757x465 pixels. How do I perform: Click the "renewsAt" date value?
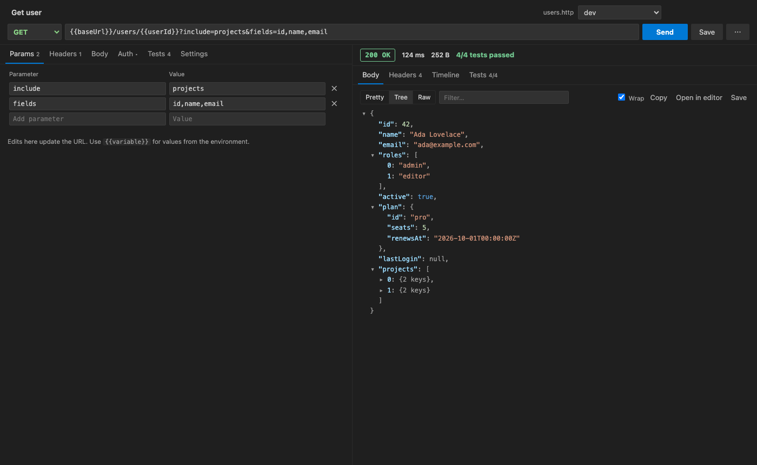point(476,238)
